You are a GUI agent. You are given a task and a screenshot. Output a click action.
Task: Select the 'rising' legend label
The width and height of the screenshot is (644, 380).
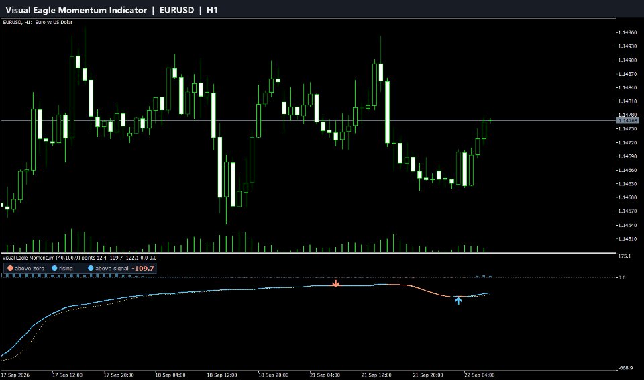(x=66, y=268)
